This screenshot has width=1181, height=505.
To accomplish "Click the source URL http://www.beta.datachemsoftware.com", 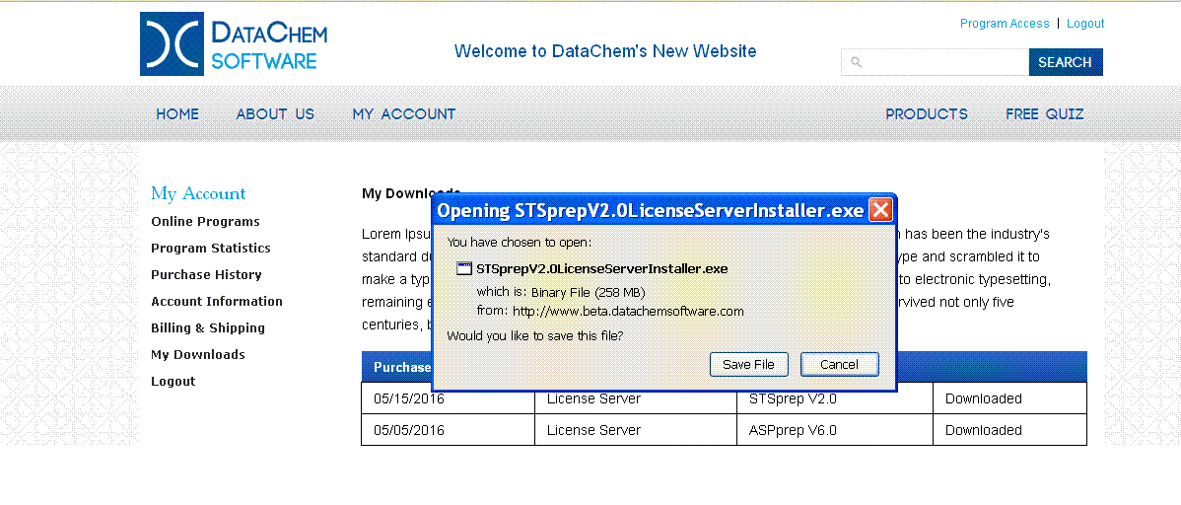I will click(x=628, y=311).
